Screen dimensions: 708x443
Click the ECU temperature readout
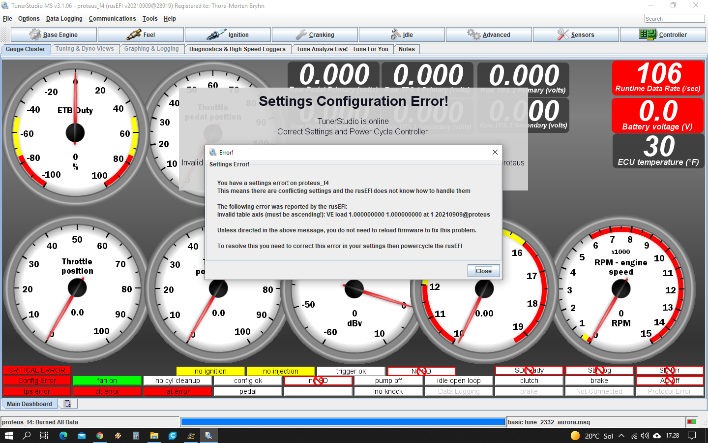pos(658,151)
